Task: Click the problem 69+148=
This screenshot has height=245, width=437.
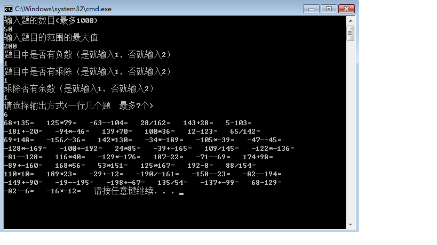Action: pos(19,140)
